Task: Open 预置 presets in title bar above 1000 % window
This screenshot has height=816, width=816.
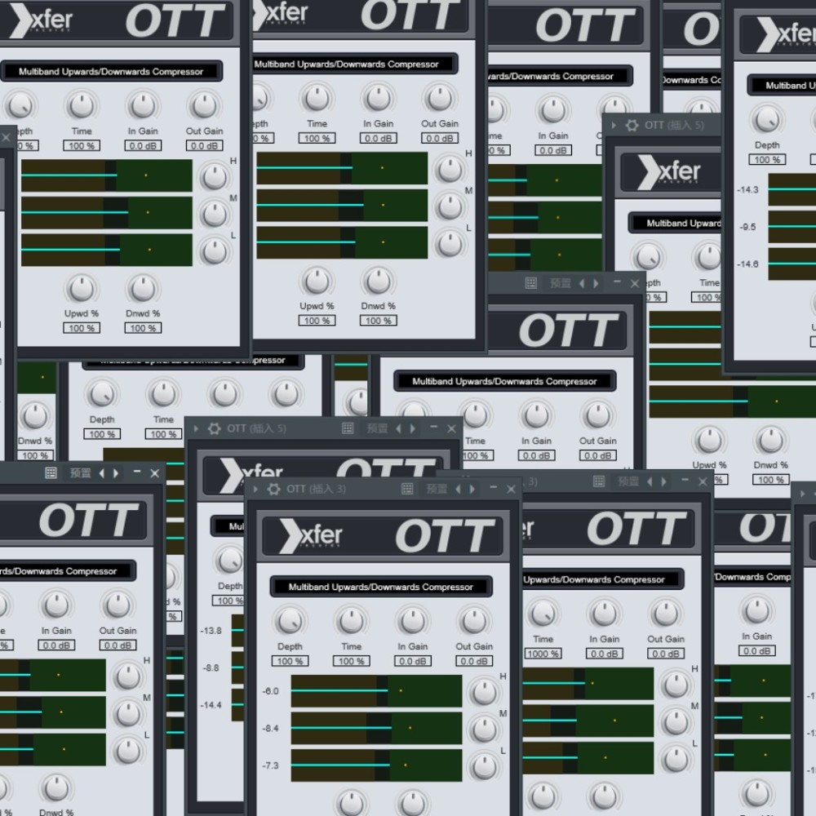Action: click(x=628, y=481)
